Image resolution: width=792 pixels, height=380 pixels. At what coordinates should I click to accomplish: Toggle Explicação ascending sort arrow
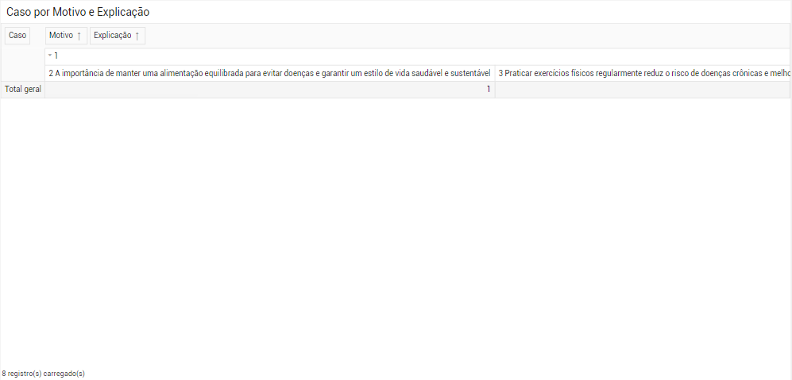137,36
